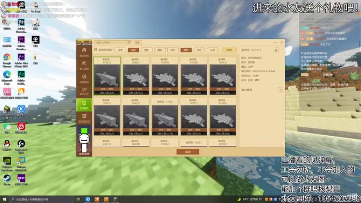The width and height of the screenshot is (361, 203).
Task: Minimize the game launcher window
Action: 275,42
